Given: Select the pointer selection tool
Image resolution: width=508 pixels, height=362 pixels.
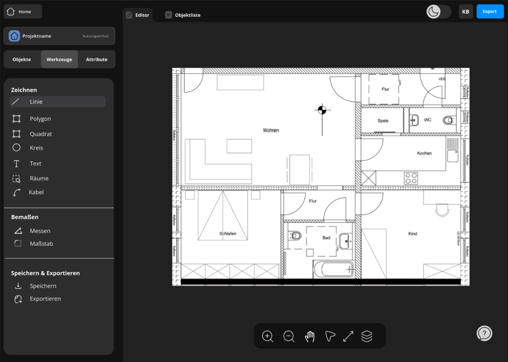Looking at the screenshot, I should point(330,336).
